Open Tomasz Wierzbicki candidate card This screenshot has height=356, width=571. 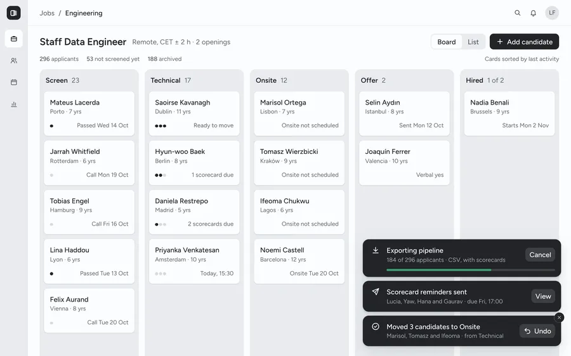pyautogui.click(x=299, y=163)
